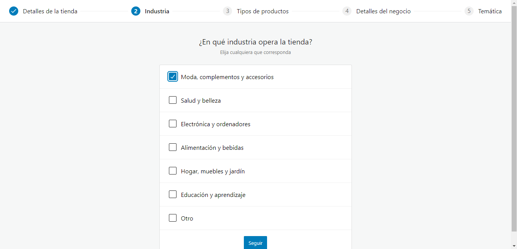Click the Industria step label

click(157, 11)
